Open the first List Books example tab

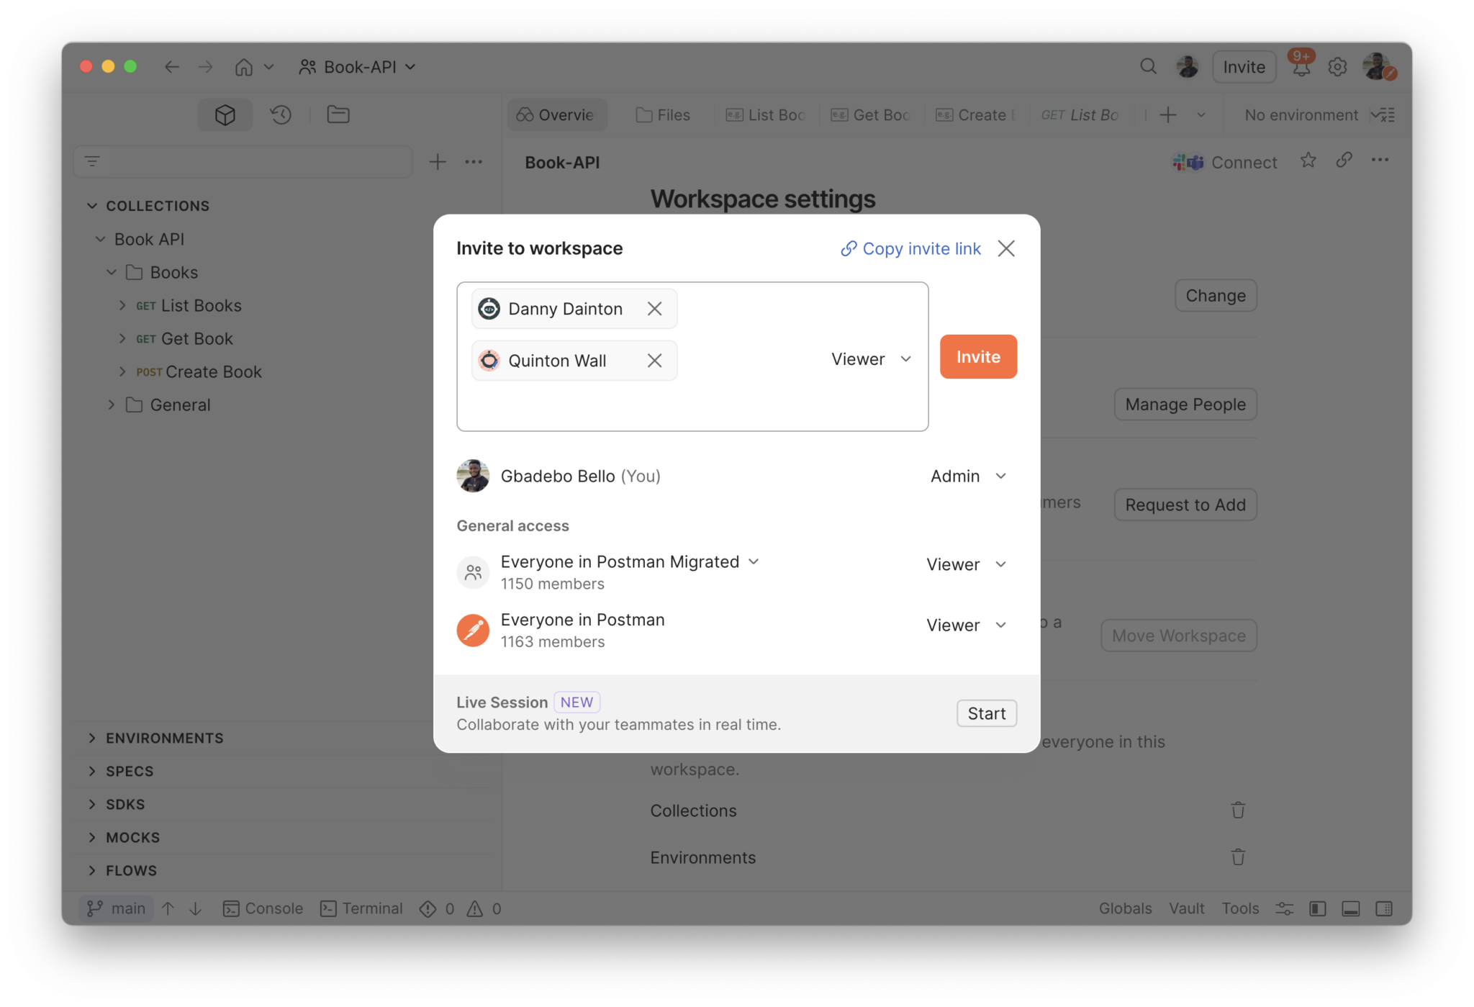[x=766, y=115]
